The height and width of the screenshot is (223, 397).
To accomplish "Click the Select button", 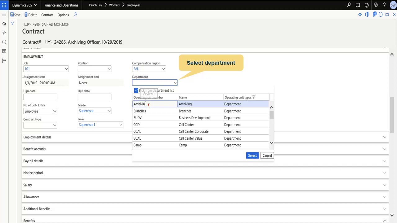I will tap(252, 155).
